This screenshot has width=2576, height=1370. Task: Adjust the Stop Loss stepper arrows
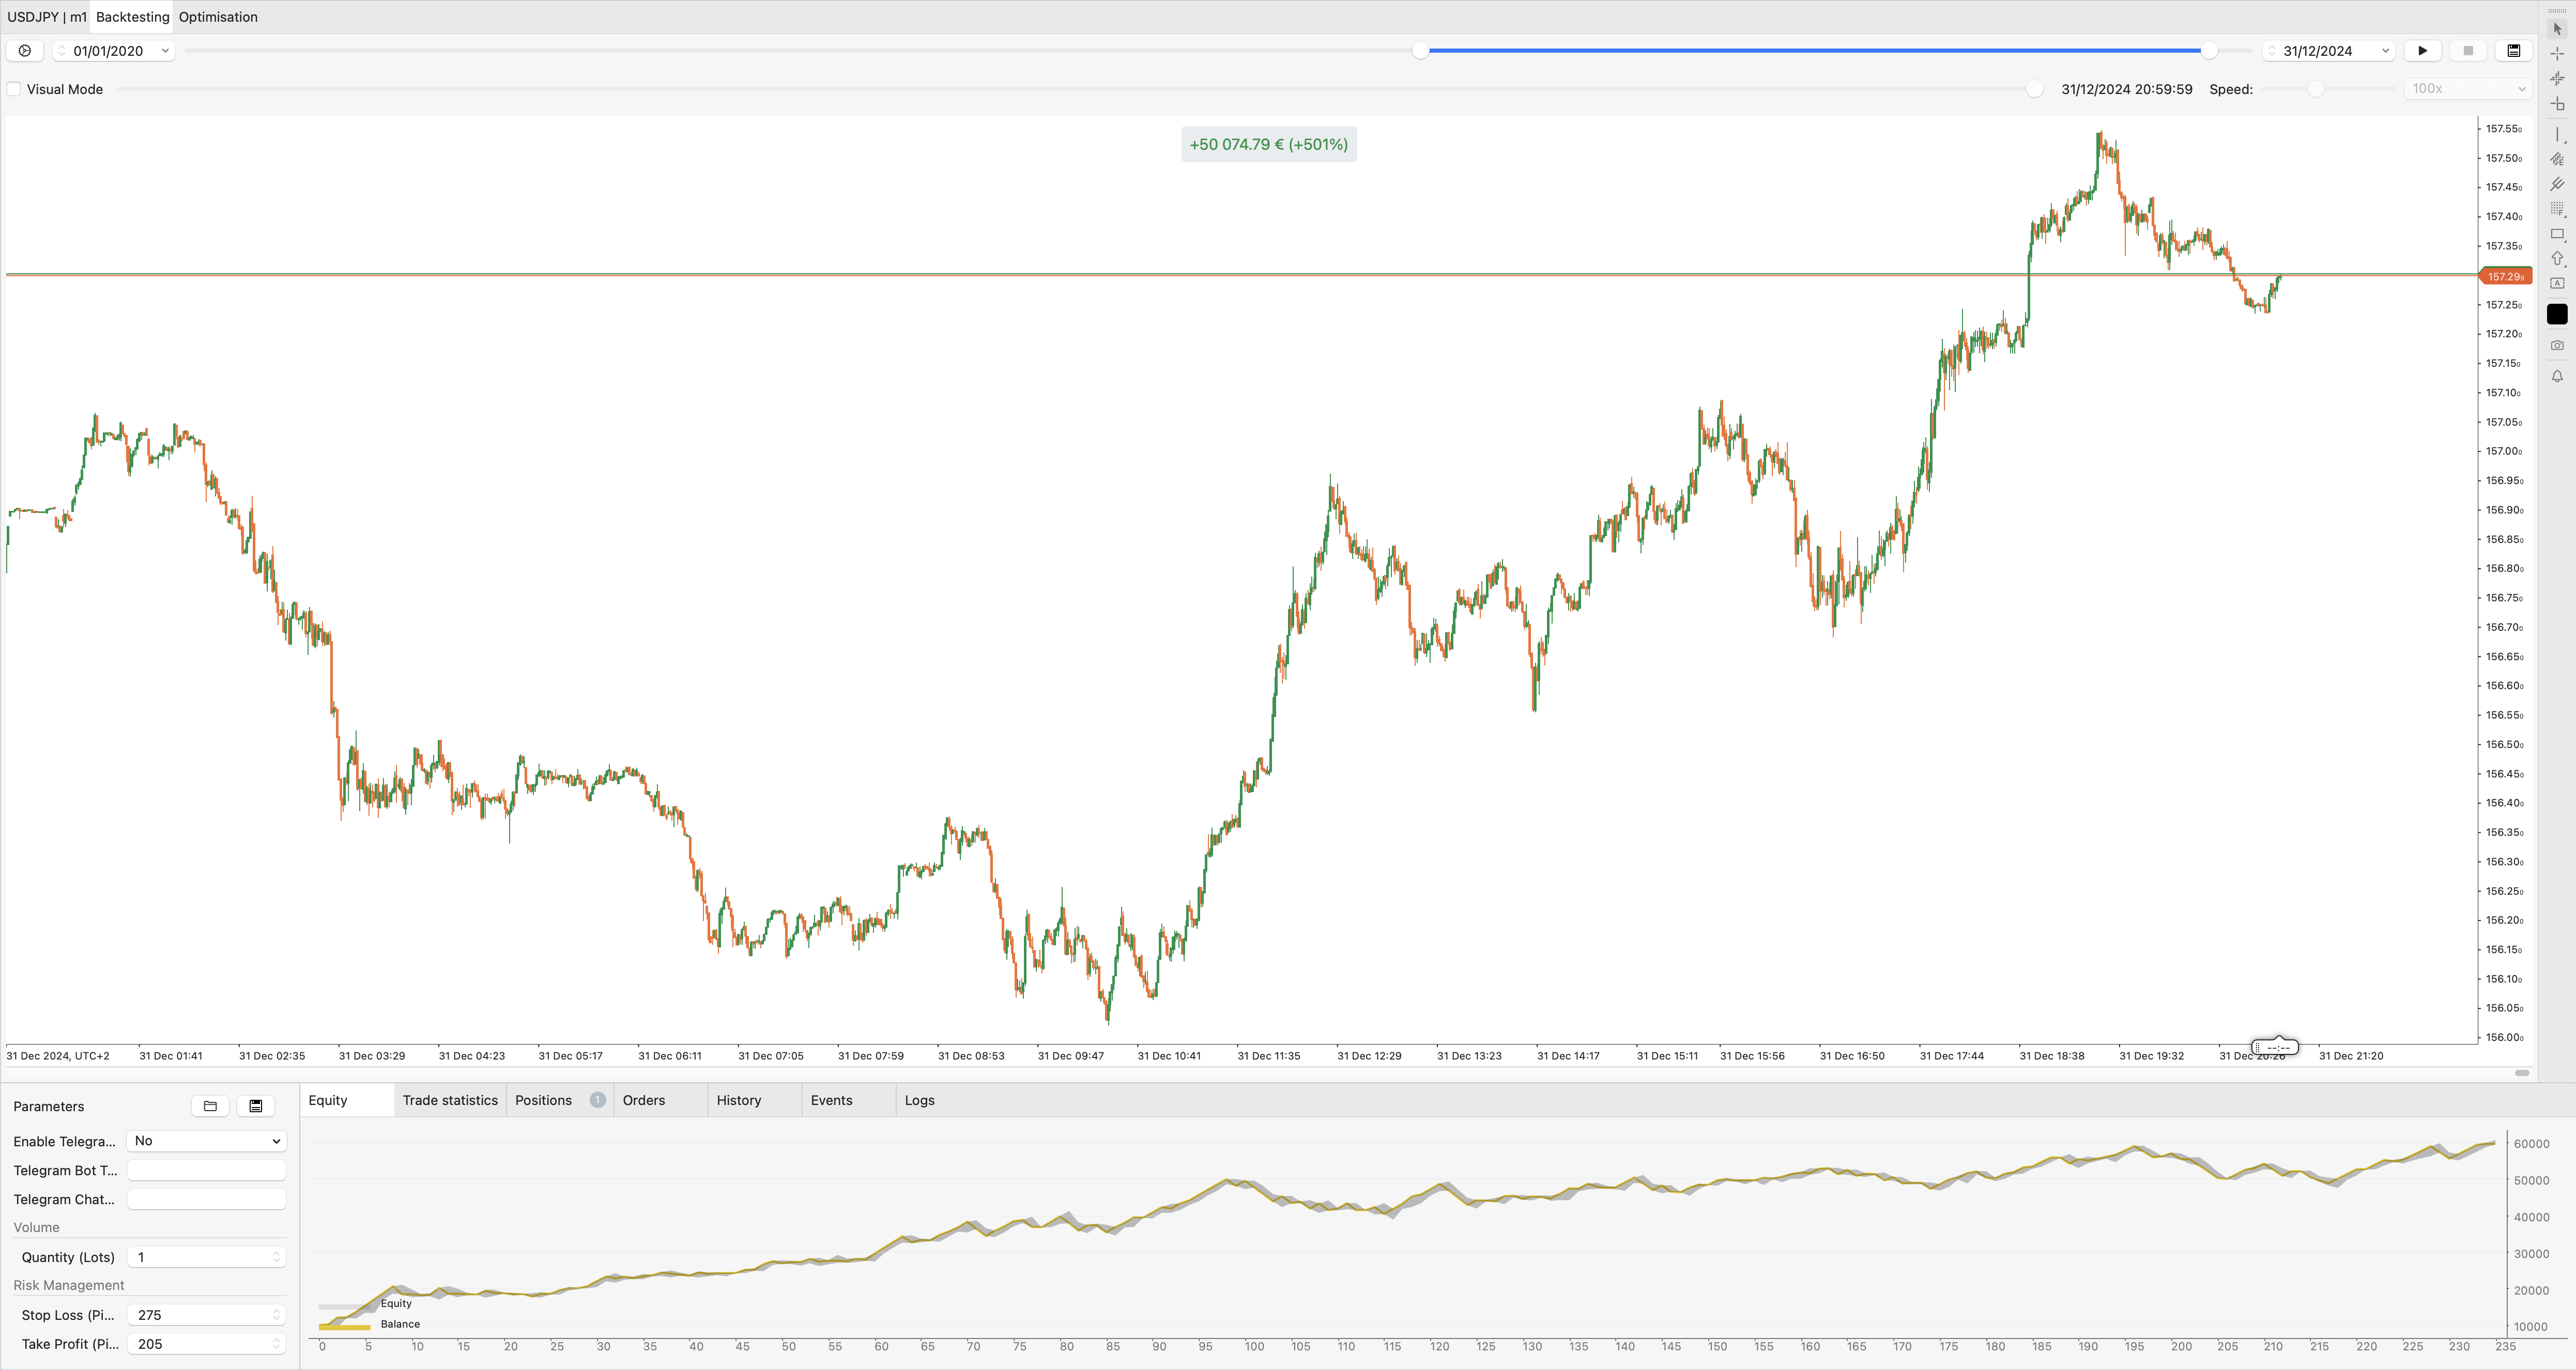tap(277, 1315)
